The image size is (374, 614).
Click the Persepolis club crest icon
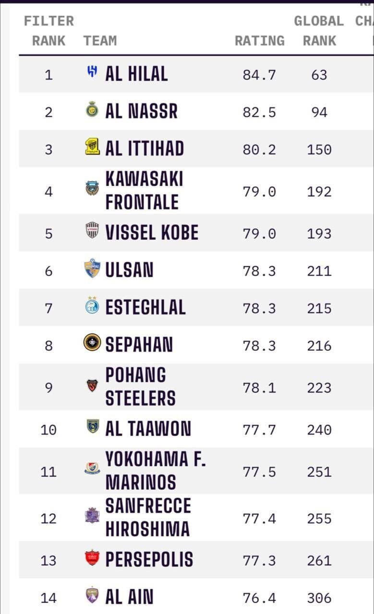point(92,558)
